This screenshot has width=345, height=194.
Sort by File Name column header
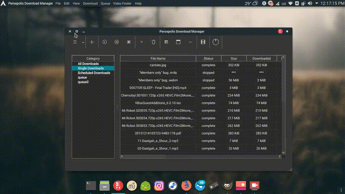[x=158, y=59]
